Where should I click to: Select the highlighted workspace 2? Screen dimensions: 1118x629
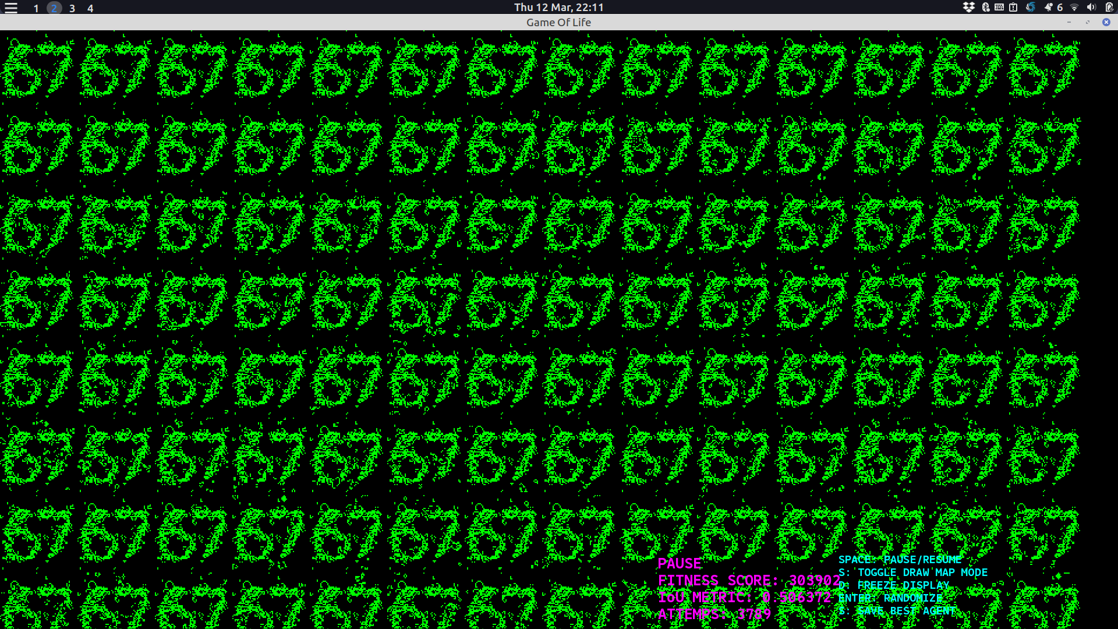pyautogui.click(x=54, y=8)
